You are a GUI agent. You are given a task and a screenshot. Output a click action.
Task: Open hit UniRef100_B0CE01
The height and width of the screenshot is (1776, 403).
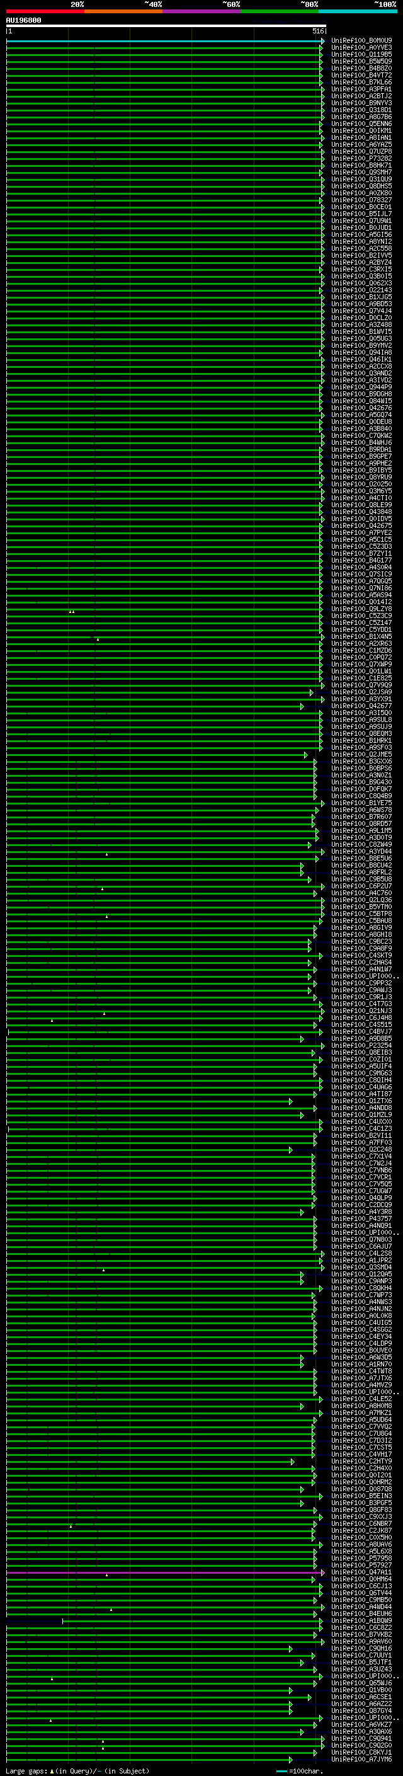(x=361, y=207)
